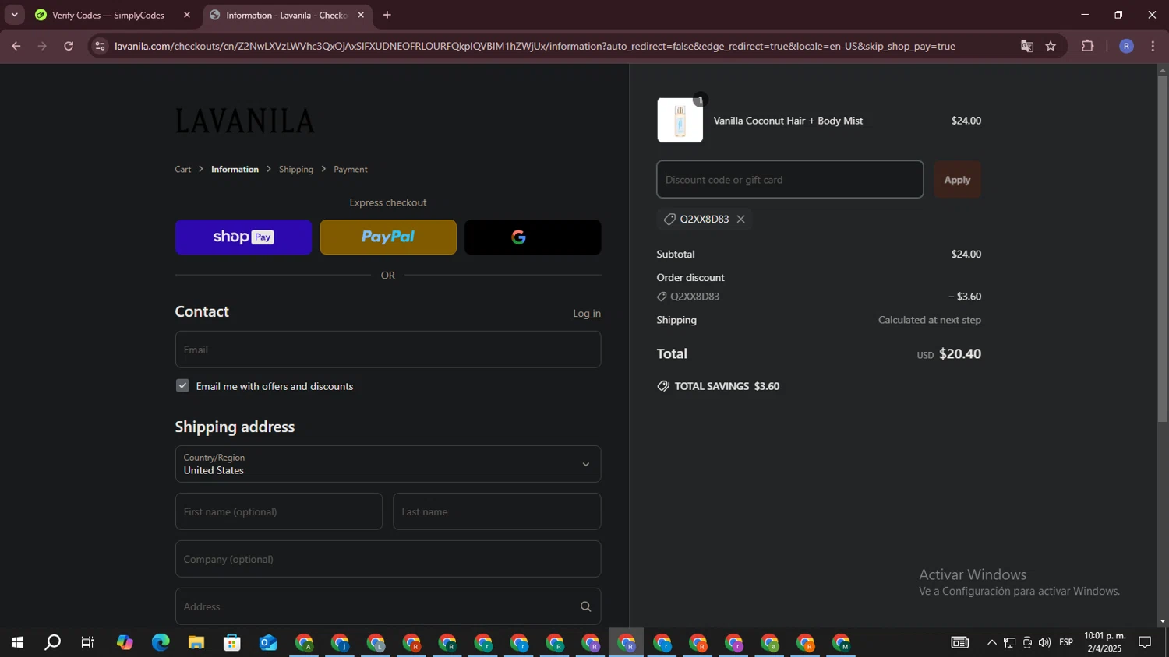The height and width of the screenshot is (657, 1169).
Task: View site information icon in address bar
Action: coord(99,46)
